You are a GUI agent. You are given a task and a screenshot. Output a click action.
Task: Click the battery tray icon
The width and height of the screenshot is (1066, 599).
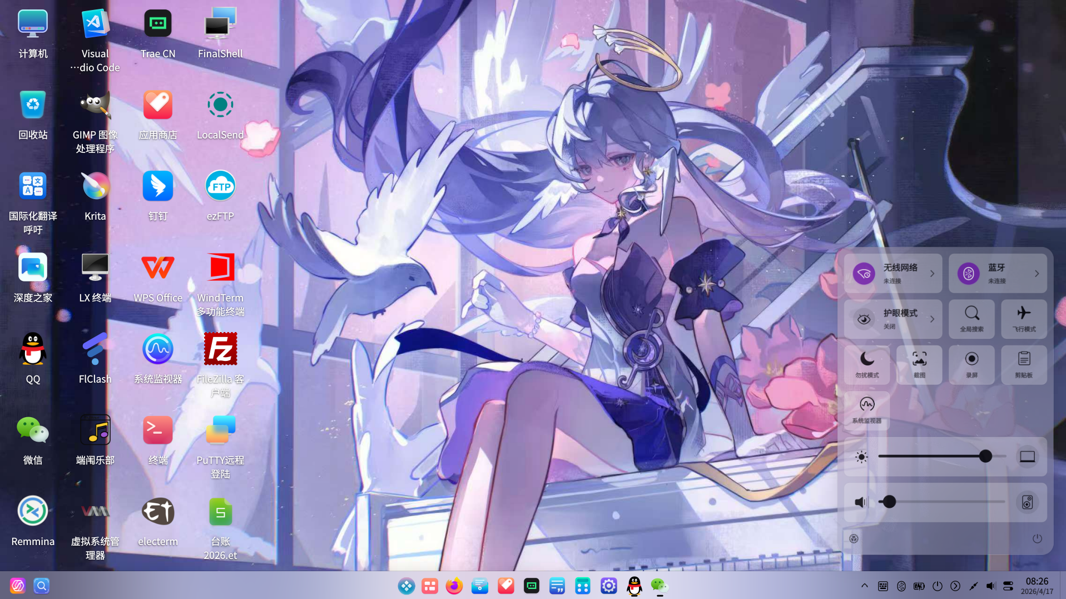pyautogui.click(x=919, y=586)
